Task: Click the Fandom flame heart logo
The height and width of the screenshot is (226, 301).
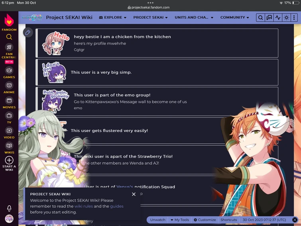Action: 9,20
